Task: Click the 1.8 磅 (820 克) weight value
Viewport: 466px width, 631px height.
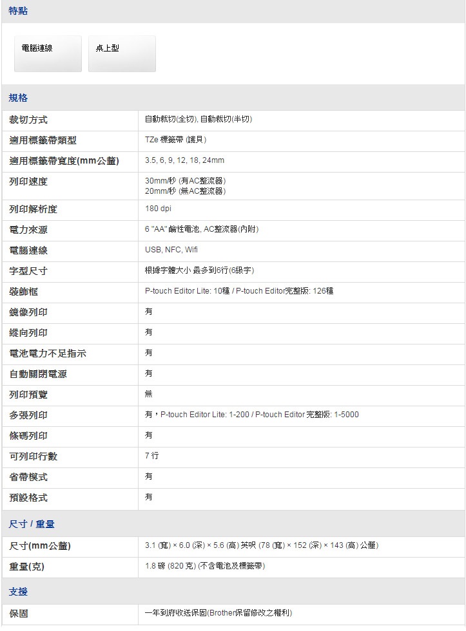Action: (x=205, y=566)
